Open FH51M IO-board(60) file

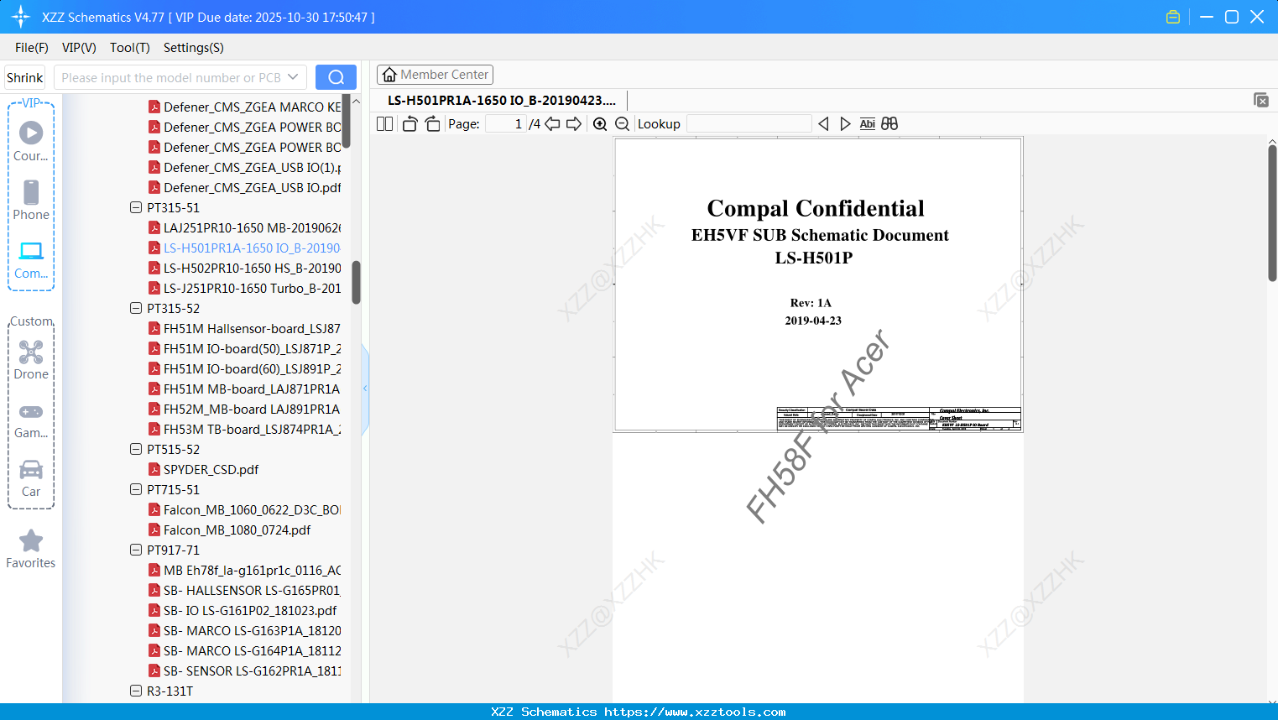244,368
